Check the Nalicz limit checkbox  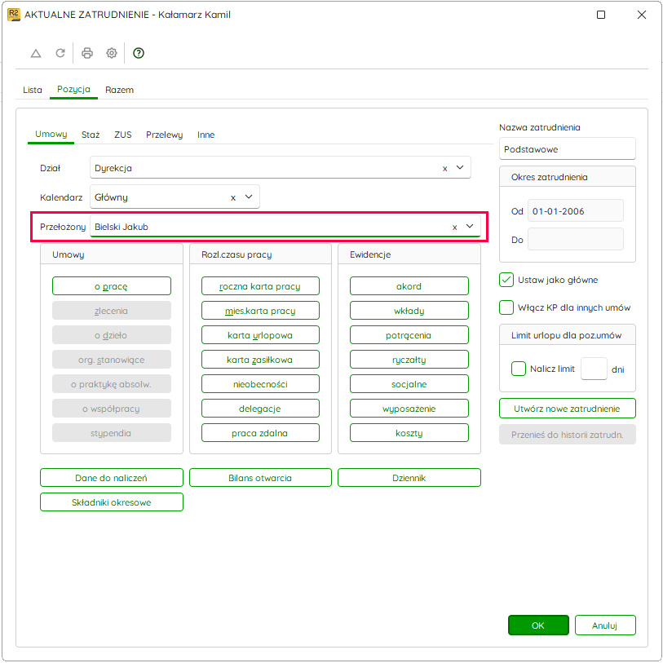(x=519, y=369)
